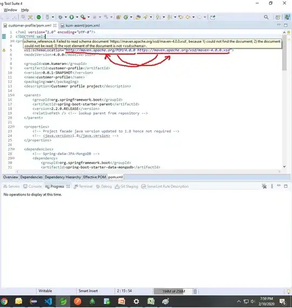Viewport: 292px width, 308px height.
Task: Collapse the fold at line 3
Action: tap(14, 41)
